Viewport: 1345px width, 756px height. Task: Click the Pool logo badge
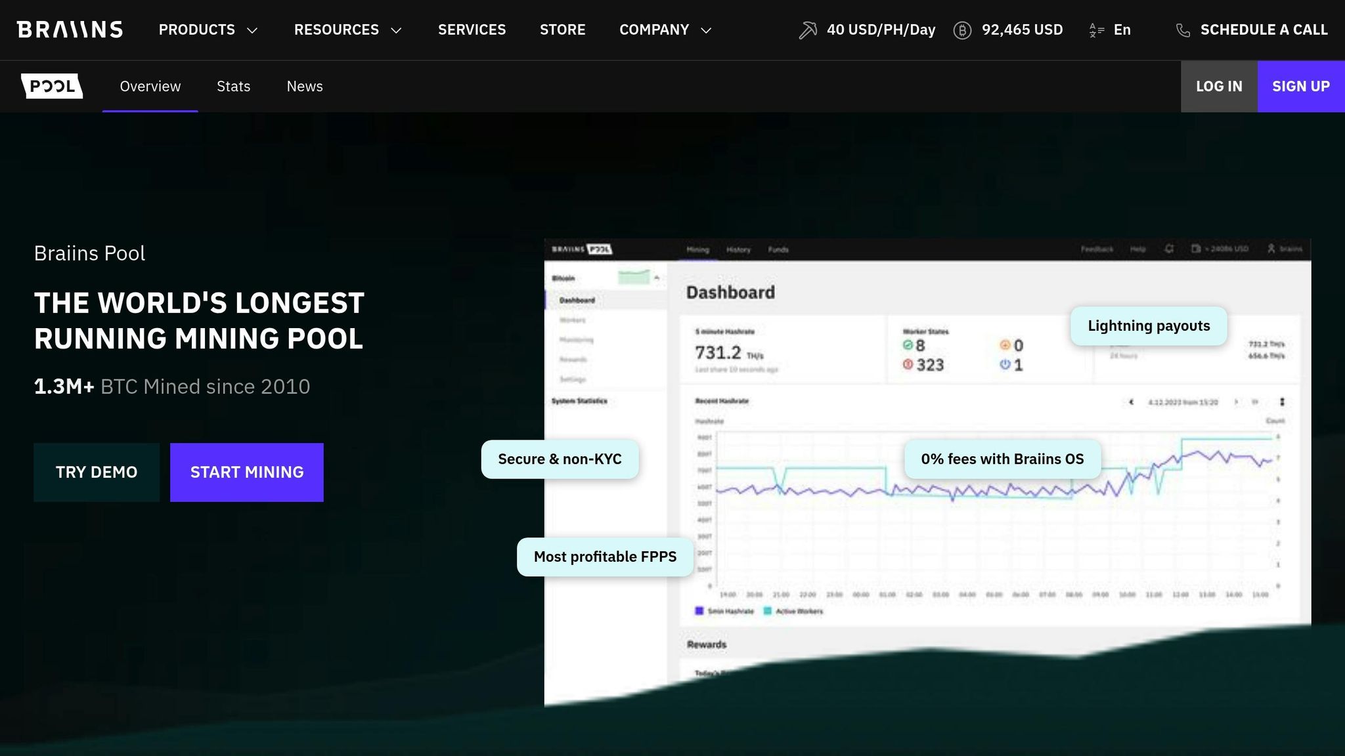pyautogui.click(x=52, y=86)
